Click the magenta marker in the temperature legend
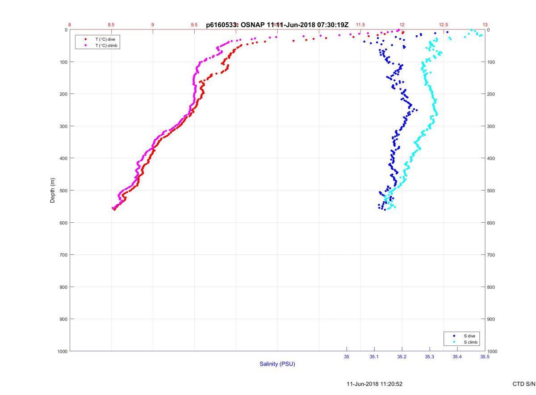This screenshot has width=536, height=395. click(x=85, y=46)
